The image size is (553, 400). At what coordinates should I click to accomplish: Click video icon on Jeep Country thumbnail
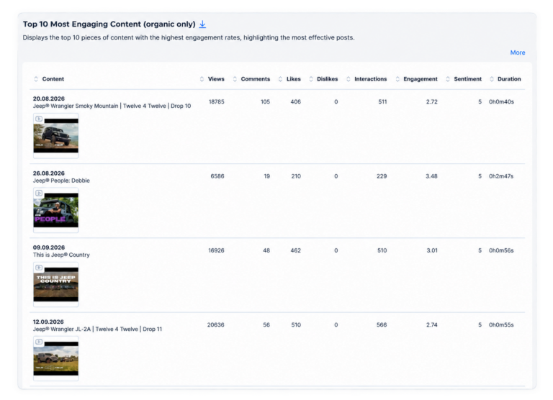pyautogui.click(x=39, y=268)
